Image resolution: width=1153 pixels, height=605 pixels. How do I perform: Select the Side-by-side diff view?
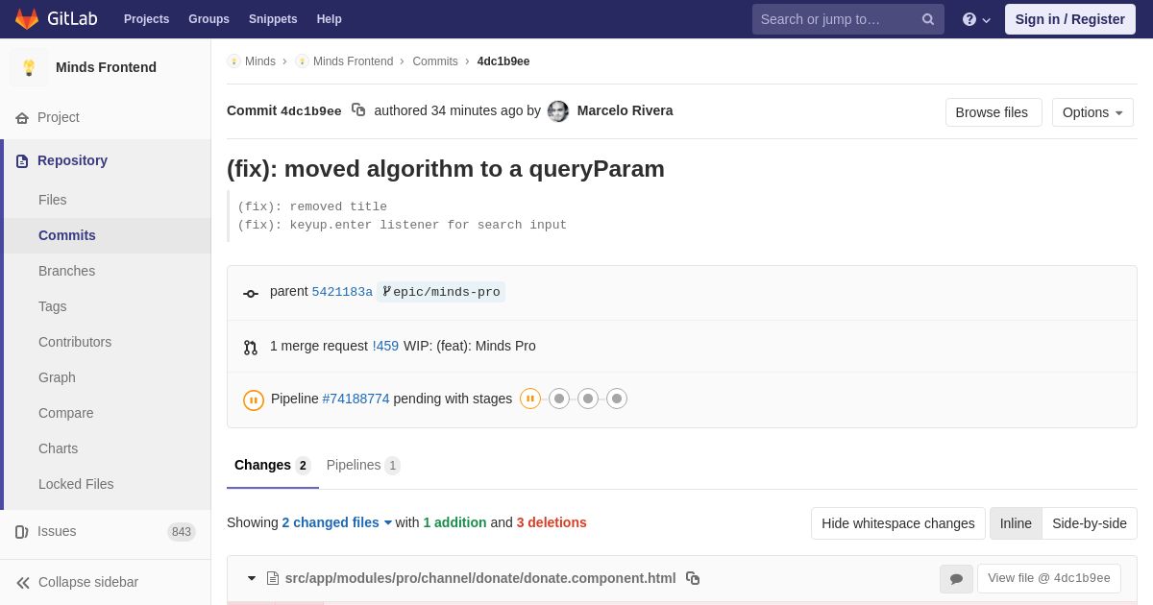(1090, 523)
